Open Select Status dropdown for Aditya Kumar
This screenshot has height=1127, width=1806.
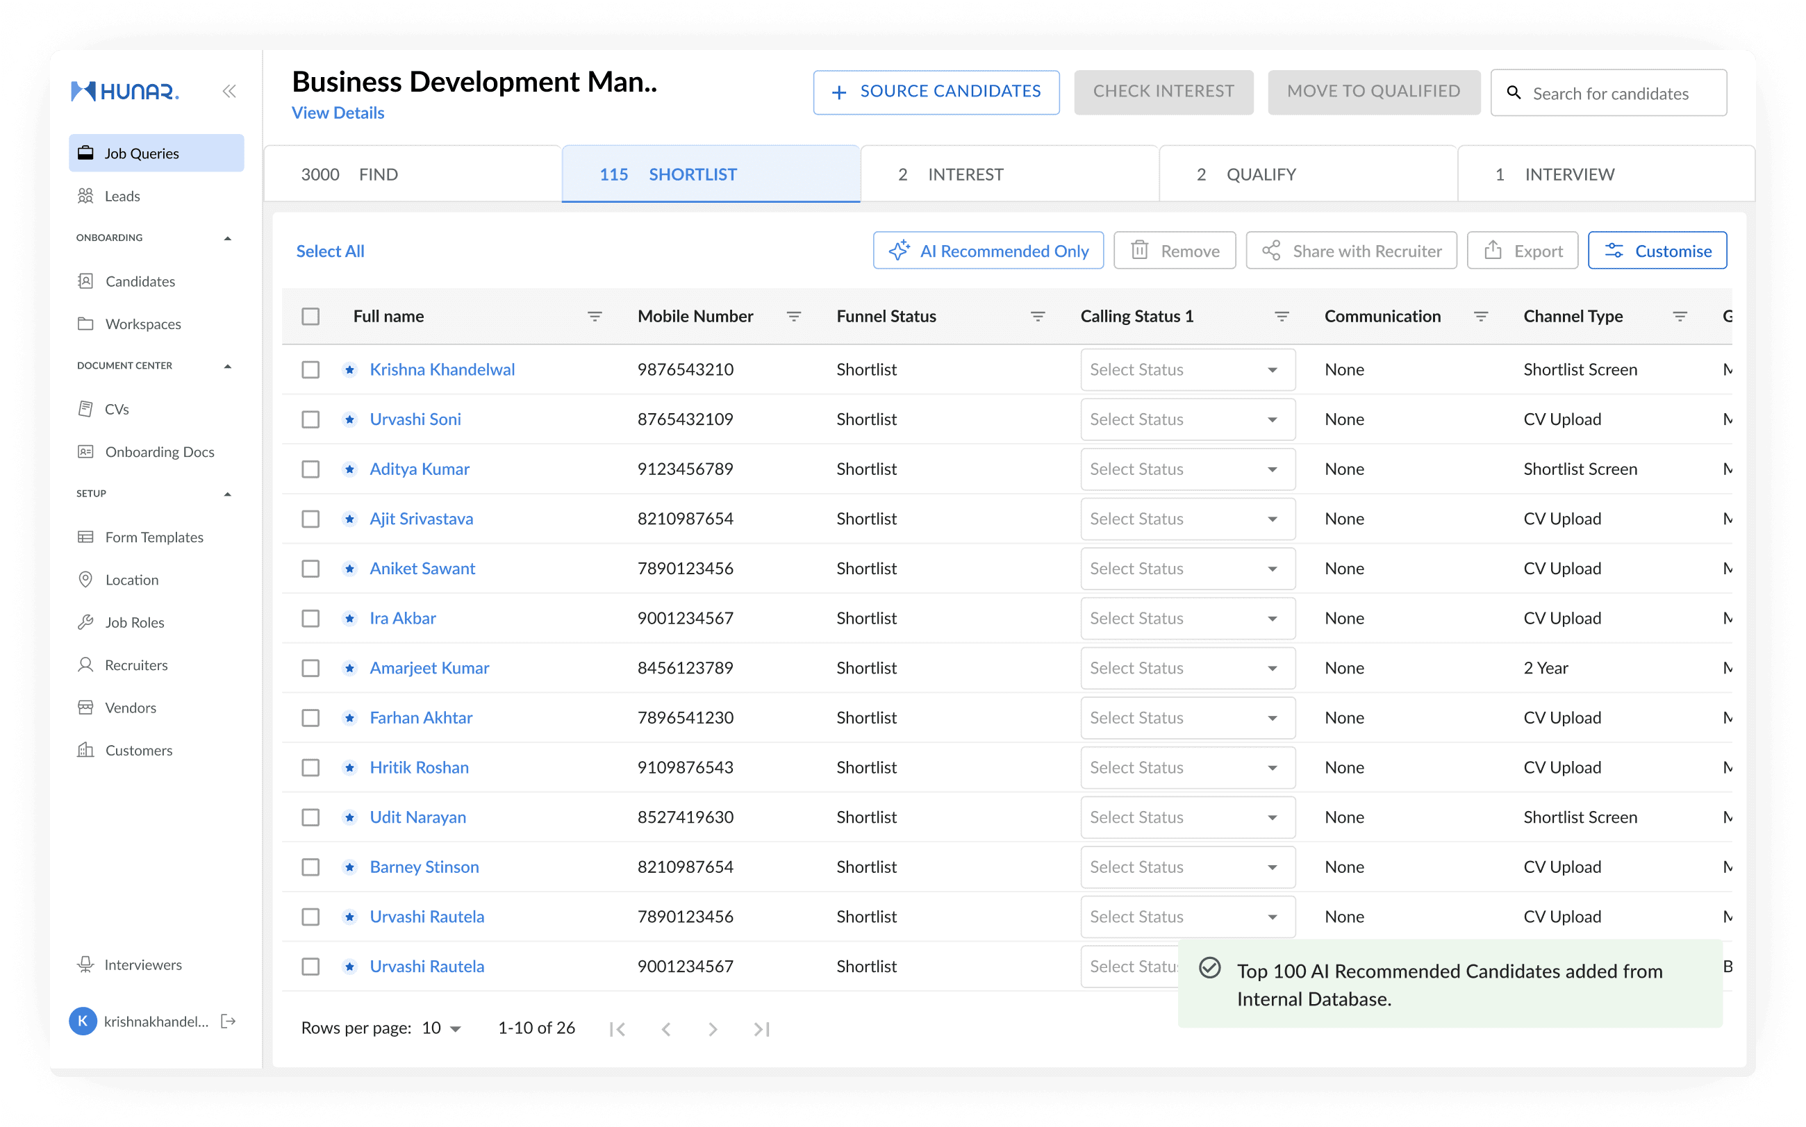coord(1187,469)
